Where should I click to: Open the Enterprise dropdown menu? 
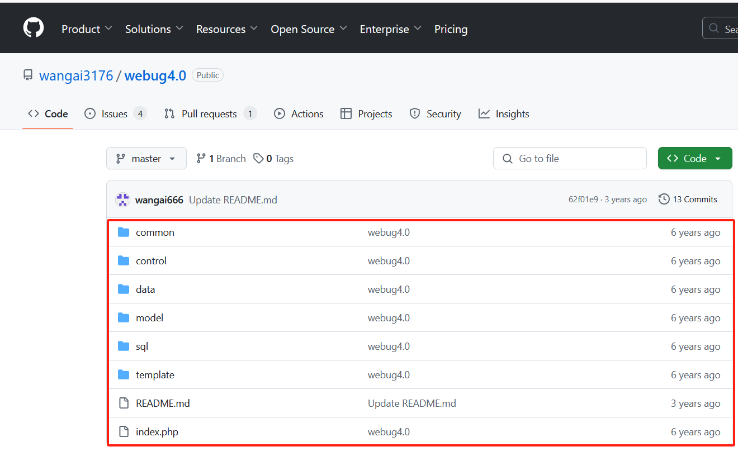click(x=390, y=29)
